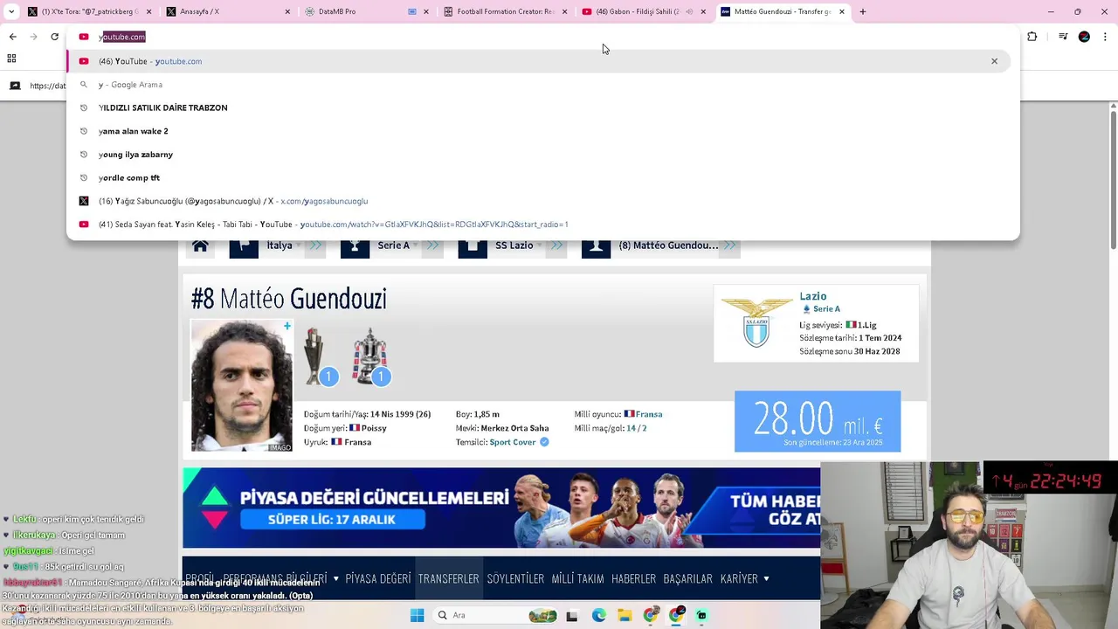1118x629 pixels.
Task: Mute audio icon on the Gabon tab
Action: [689, 11]
